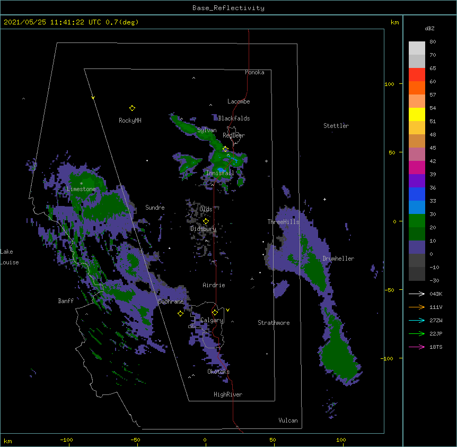
Task: Select the Vulcan label
Action: pos(288,420)
